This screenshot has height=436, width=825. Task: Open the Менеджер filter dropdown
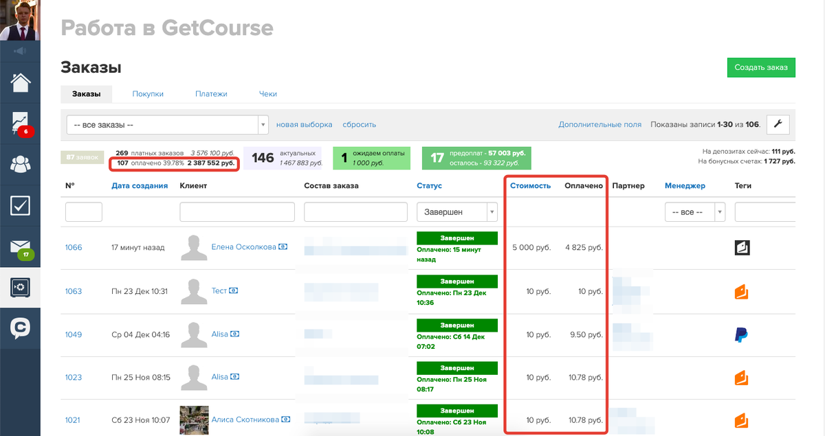pos(695,212)
